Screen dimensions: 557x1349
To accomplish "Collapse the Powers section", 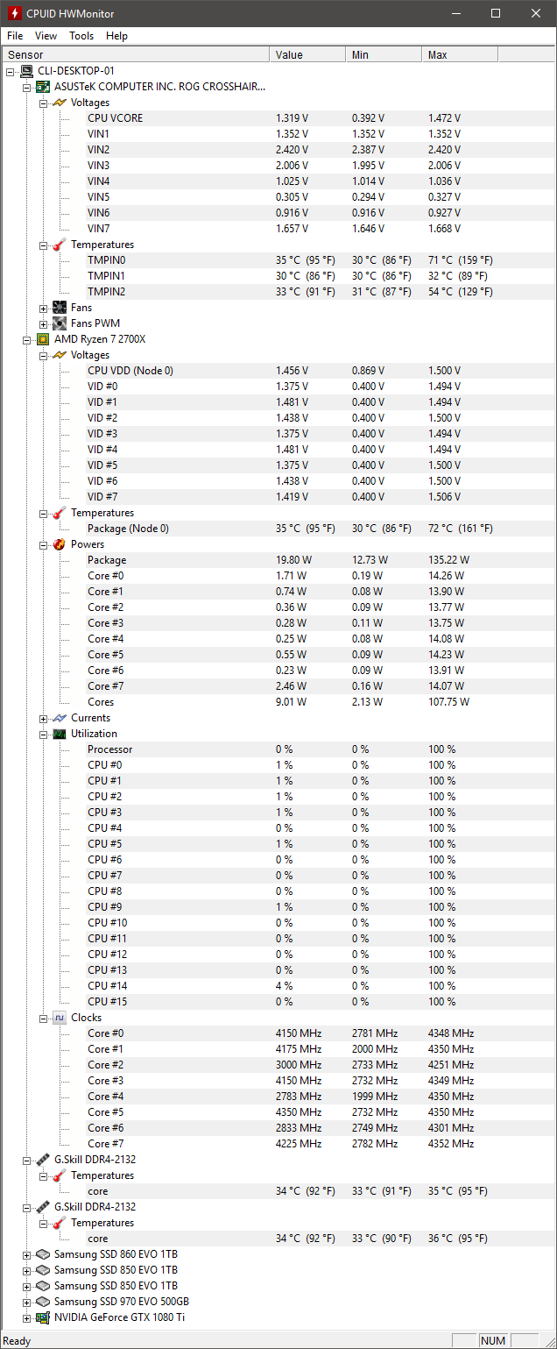I will pos(44,544).
